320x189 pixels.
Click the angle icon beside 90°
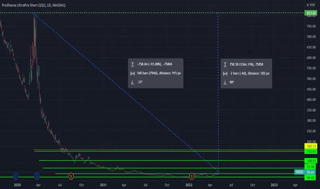point(225,82)
